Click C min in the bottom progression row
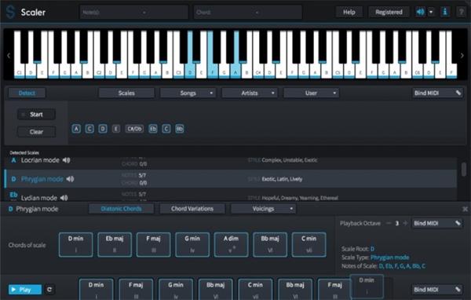The height and width of the screenshot is (300, 471). pyautogui.click(x=255, y=289)
